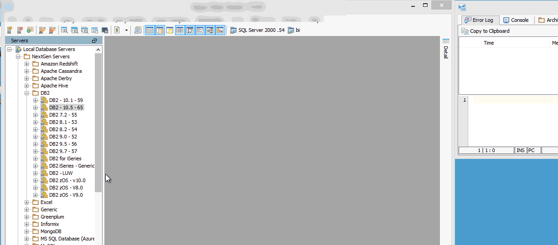
Task: Toggle the bar chart view button in toolbar
Action: click(x=220, y=31)
